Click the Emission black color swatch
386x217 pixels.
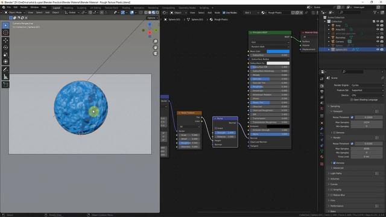click(278, 126)
